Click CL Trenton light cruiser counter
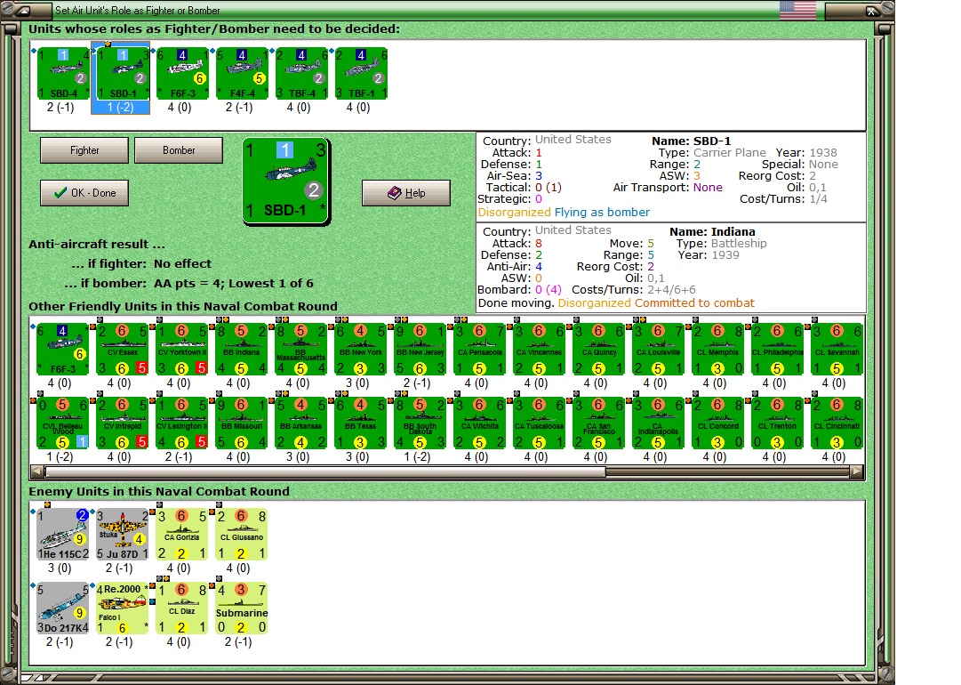Screen dimensions: 961x685 pyautogui.click(x=776, y=423)
